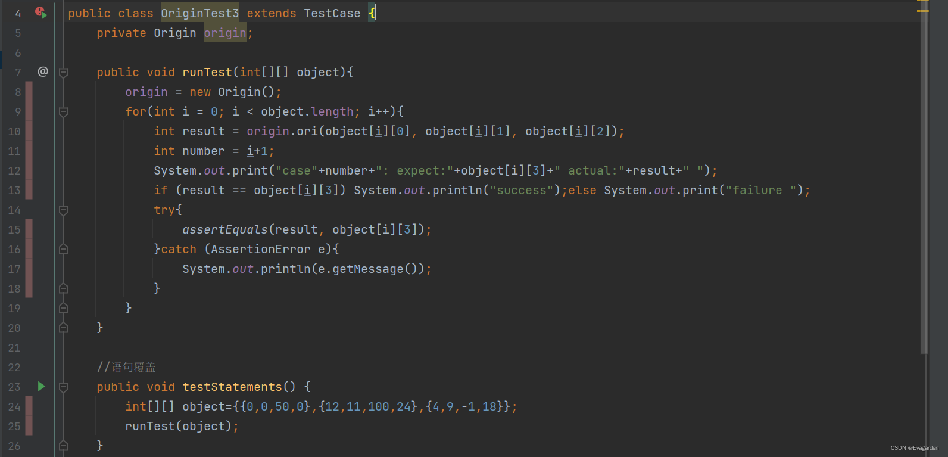948x457 pixels.
Task: Click line number 10 in the gutter
Action: [14, 131]
